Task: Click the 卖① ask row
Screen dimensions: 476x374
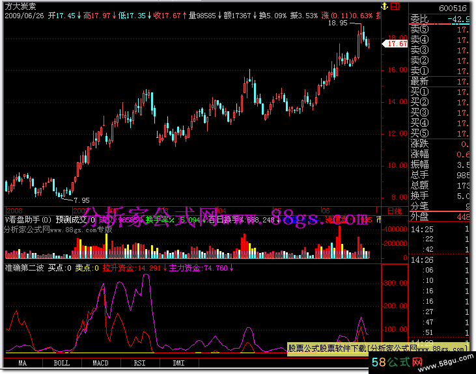Action: point(440,71)
